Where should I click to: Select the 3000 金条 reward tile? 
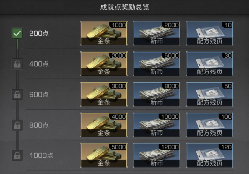(104, 94)
